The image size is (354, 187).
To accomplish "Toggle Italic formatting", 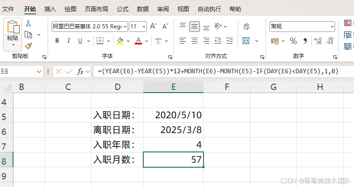I will (x=68, y=40).
